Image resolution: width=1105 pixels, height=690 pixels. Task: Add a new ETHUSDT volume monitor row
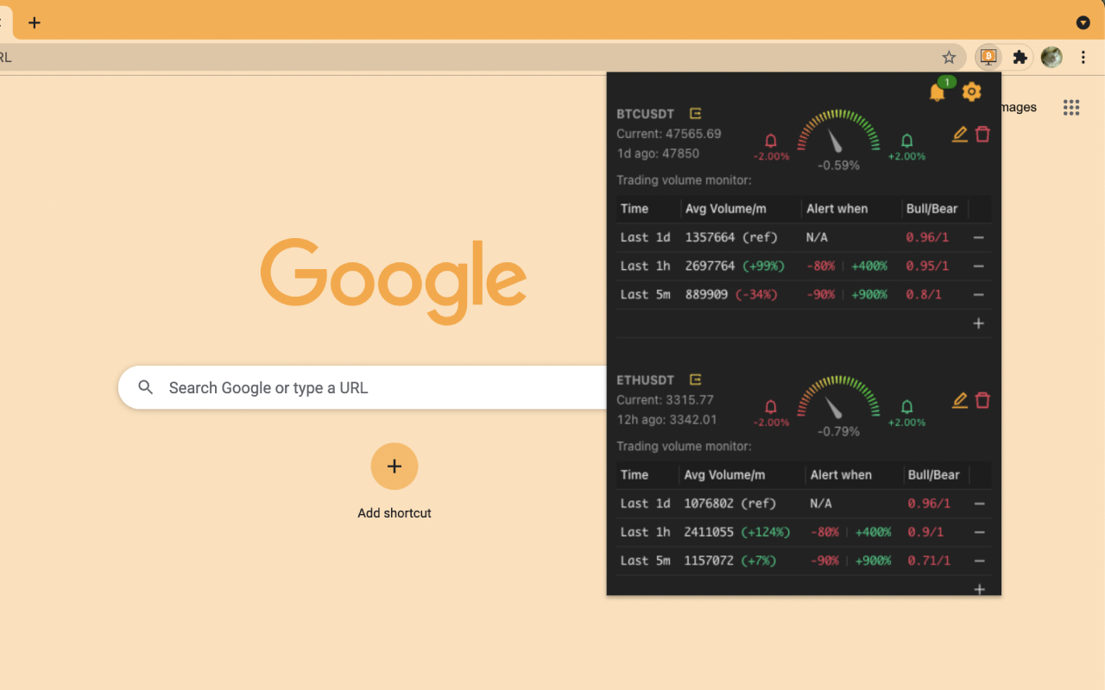point(979,589)
